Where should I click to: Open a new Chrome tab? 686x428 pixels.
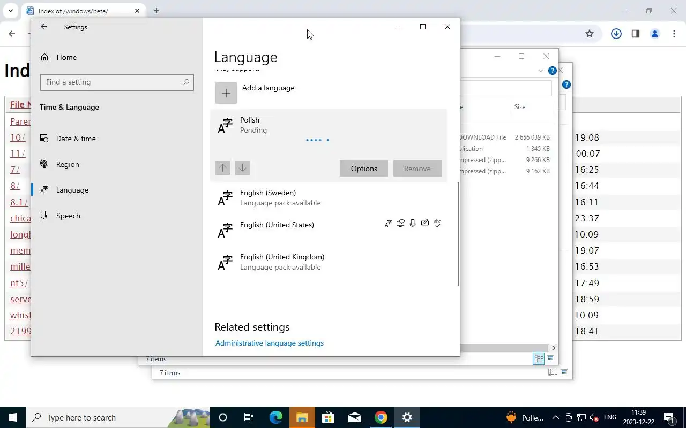coord(156,11)
